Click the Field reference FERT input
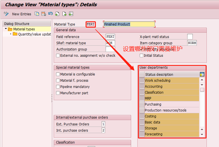The width and height of the screenshot is (219, 147). point(110,37)
